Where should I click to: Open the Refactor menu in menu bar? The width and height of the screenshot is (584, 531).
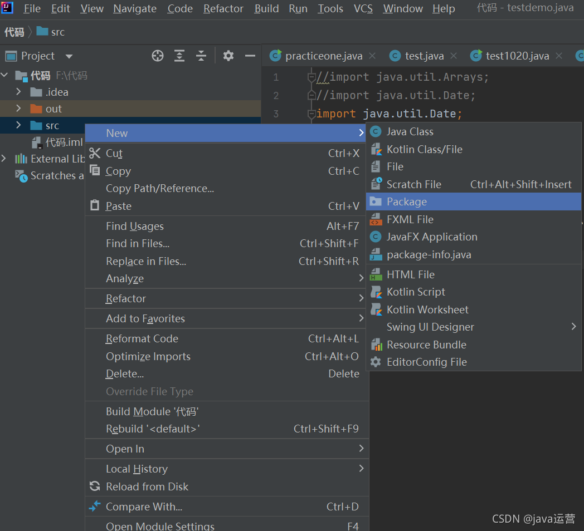tap(223, 8)
